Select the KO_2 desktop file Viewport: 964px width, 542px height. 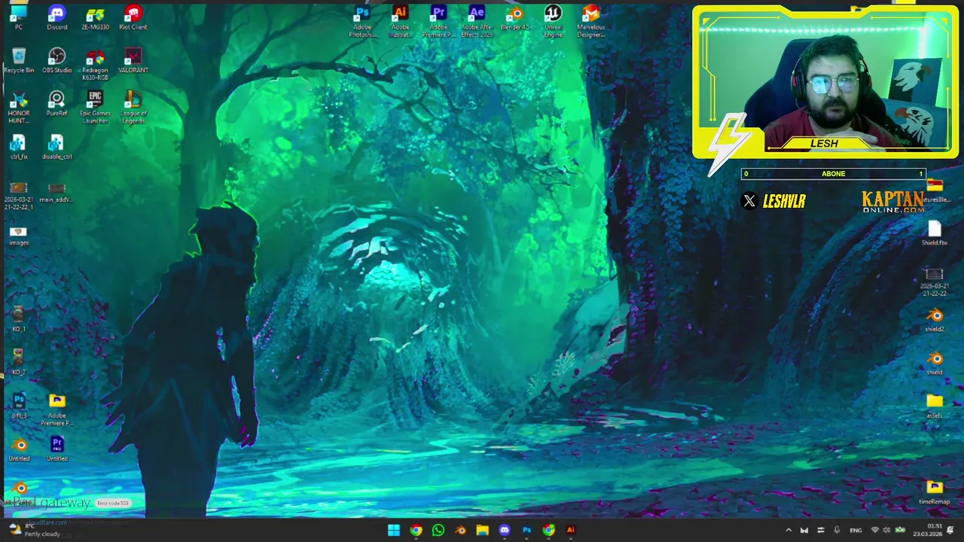tap(19, 362)
